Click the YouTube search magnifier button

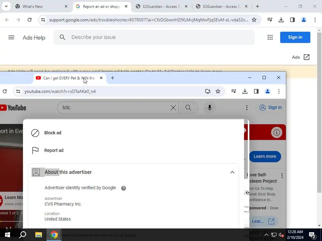pos(188,108)
